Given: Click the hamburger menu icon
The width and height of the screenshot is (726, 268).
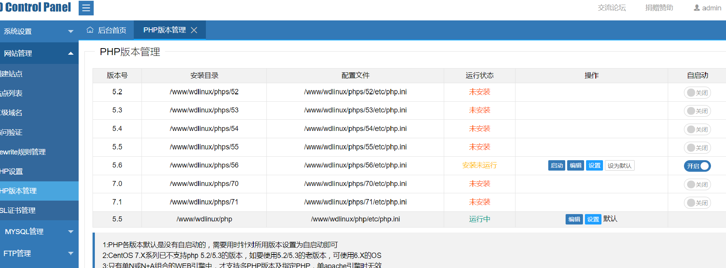Looking at the screenshot, I should [86, 8].
